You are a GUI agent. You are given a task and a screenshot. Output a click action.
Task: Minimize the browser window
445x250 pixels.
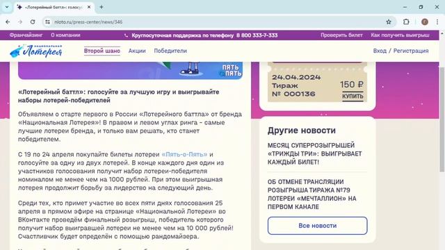tap(405, 7)
